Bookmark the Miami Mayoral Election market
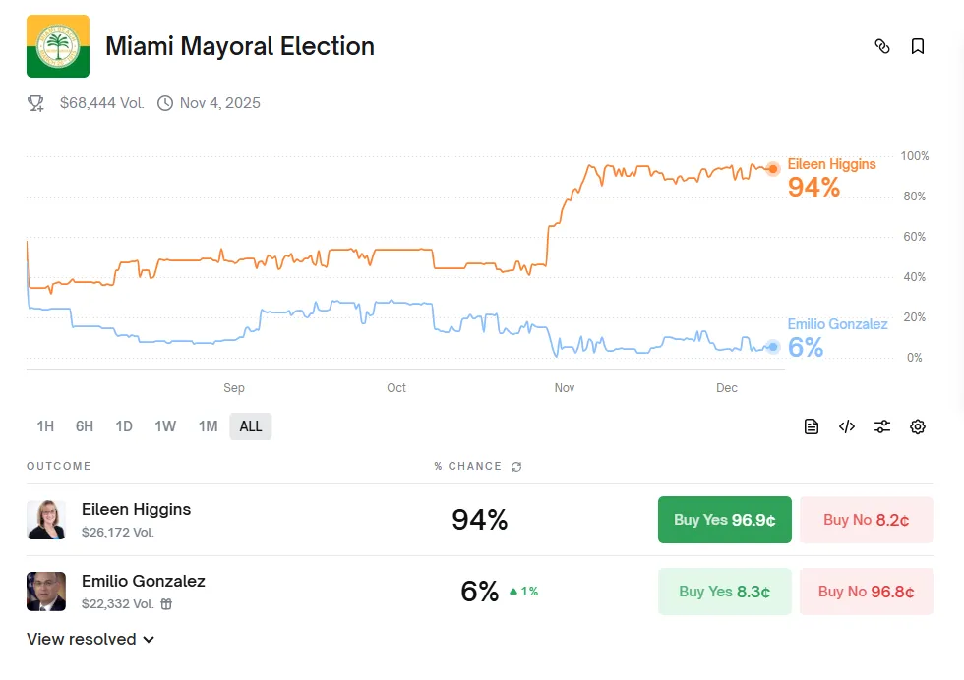The width and height of the screenshot is (964, 680). coord(918,46)
